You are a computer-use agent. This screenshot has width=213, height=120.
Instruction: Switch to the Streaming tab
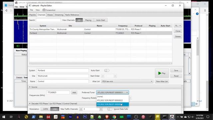click(x=59, y=15)
